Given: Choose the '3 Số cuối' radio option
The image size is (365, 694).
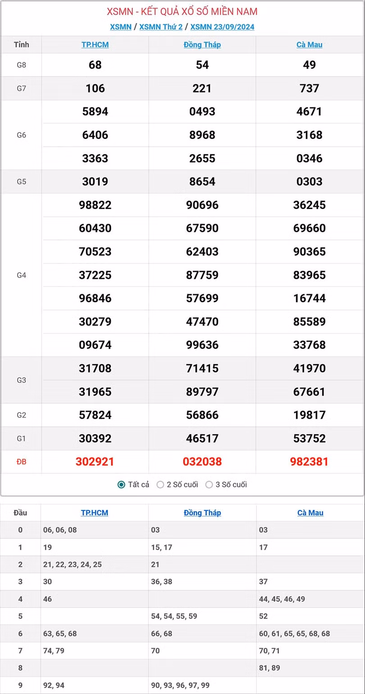Looking at the screenshot, I should coord(209,485).
